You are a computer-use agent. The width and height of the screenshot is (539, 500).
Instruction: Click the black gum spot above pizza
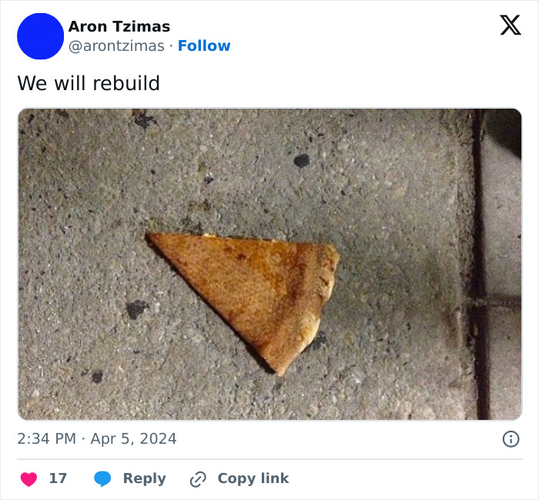click(302, 160)
